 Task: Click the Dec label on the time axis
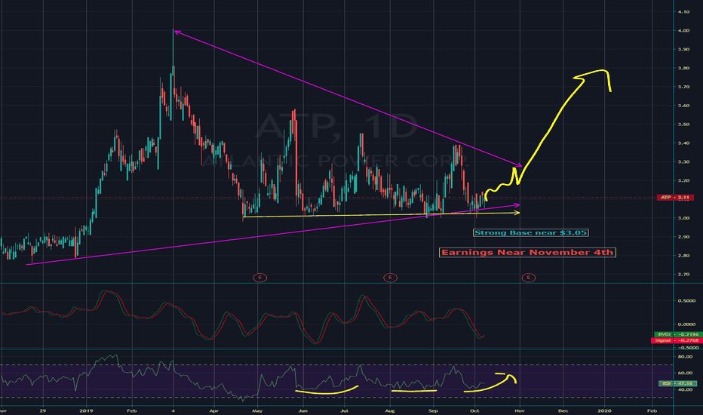tap(563, 410)
